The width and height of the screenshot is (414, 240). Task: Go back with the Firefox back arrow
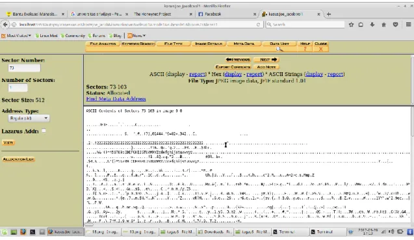[5, 25]
